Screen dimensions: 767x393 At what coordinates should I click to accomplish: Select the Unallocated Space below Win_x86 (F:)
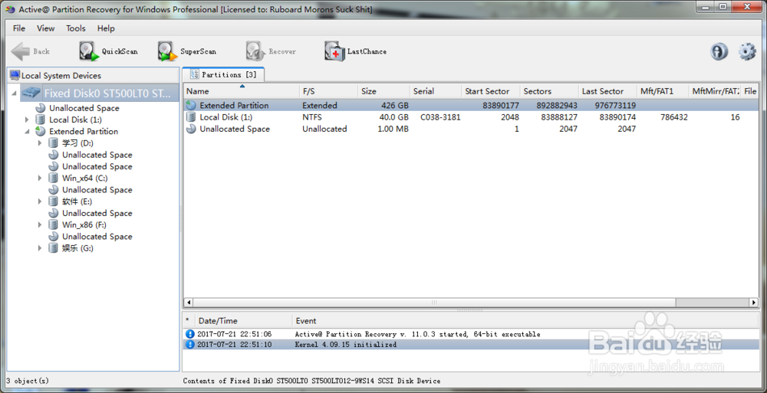pyautogui.click(x=97, y=237)
